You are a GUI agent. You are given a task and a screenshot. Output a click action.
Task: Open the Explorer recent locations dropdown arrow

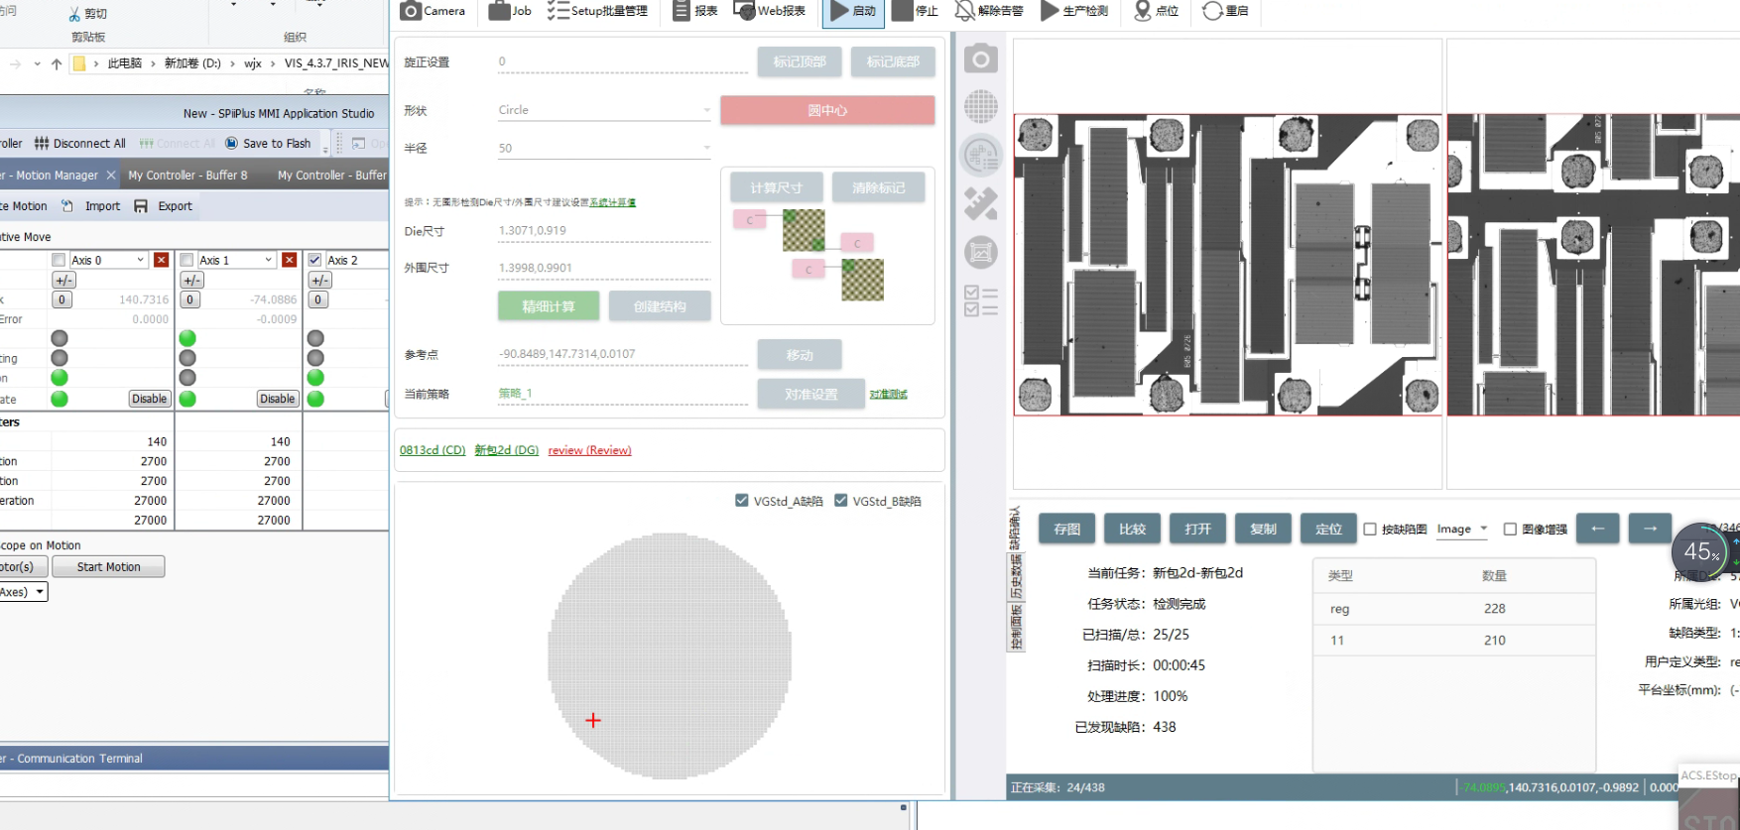(38, 63)
